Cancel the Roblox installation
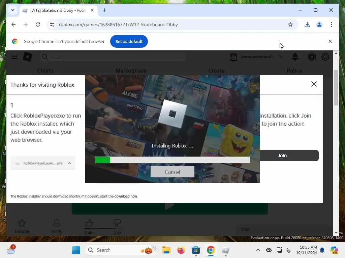The image size is (345, 258). tap(172, 172)
